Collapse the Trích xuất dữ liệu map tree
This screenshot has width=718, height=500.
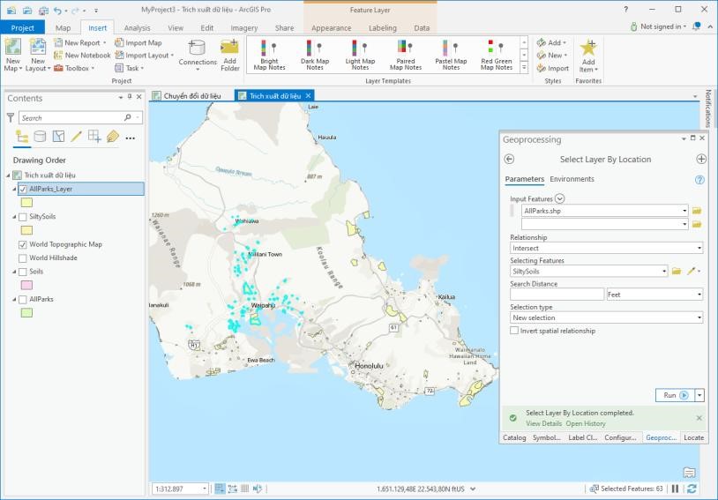8,175
